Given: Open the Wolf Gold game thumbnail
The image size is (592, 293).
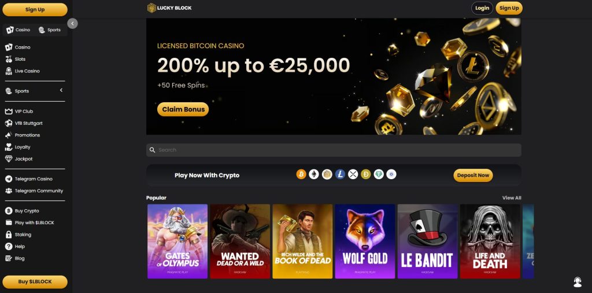Looking at the screenshot, I should click(x=365, y=241).
